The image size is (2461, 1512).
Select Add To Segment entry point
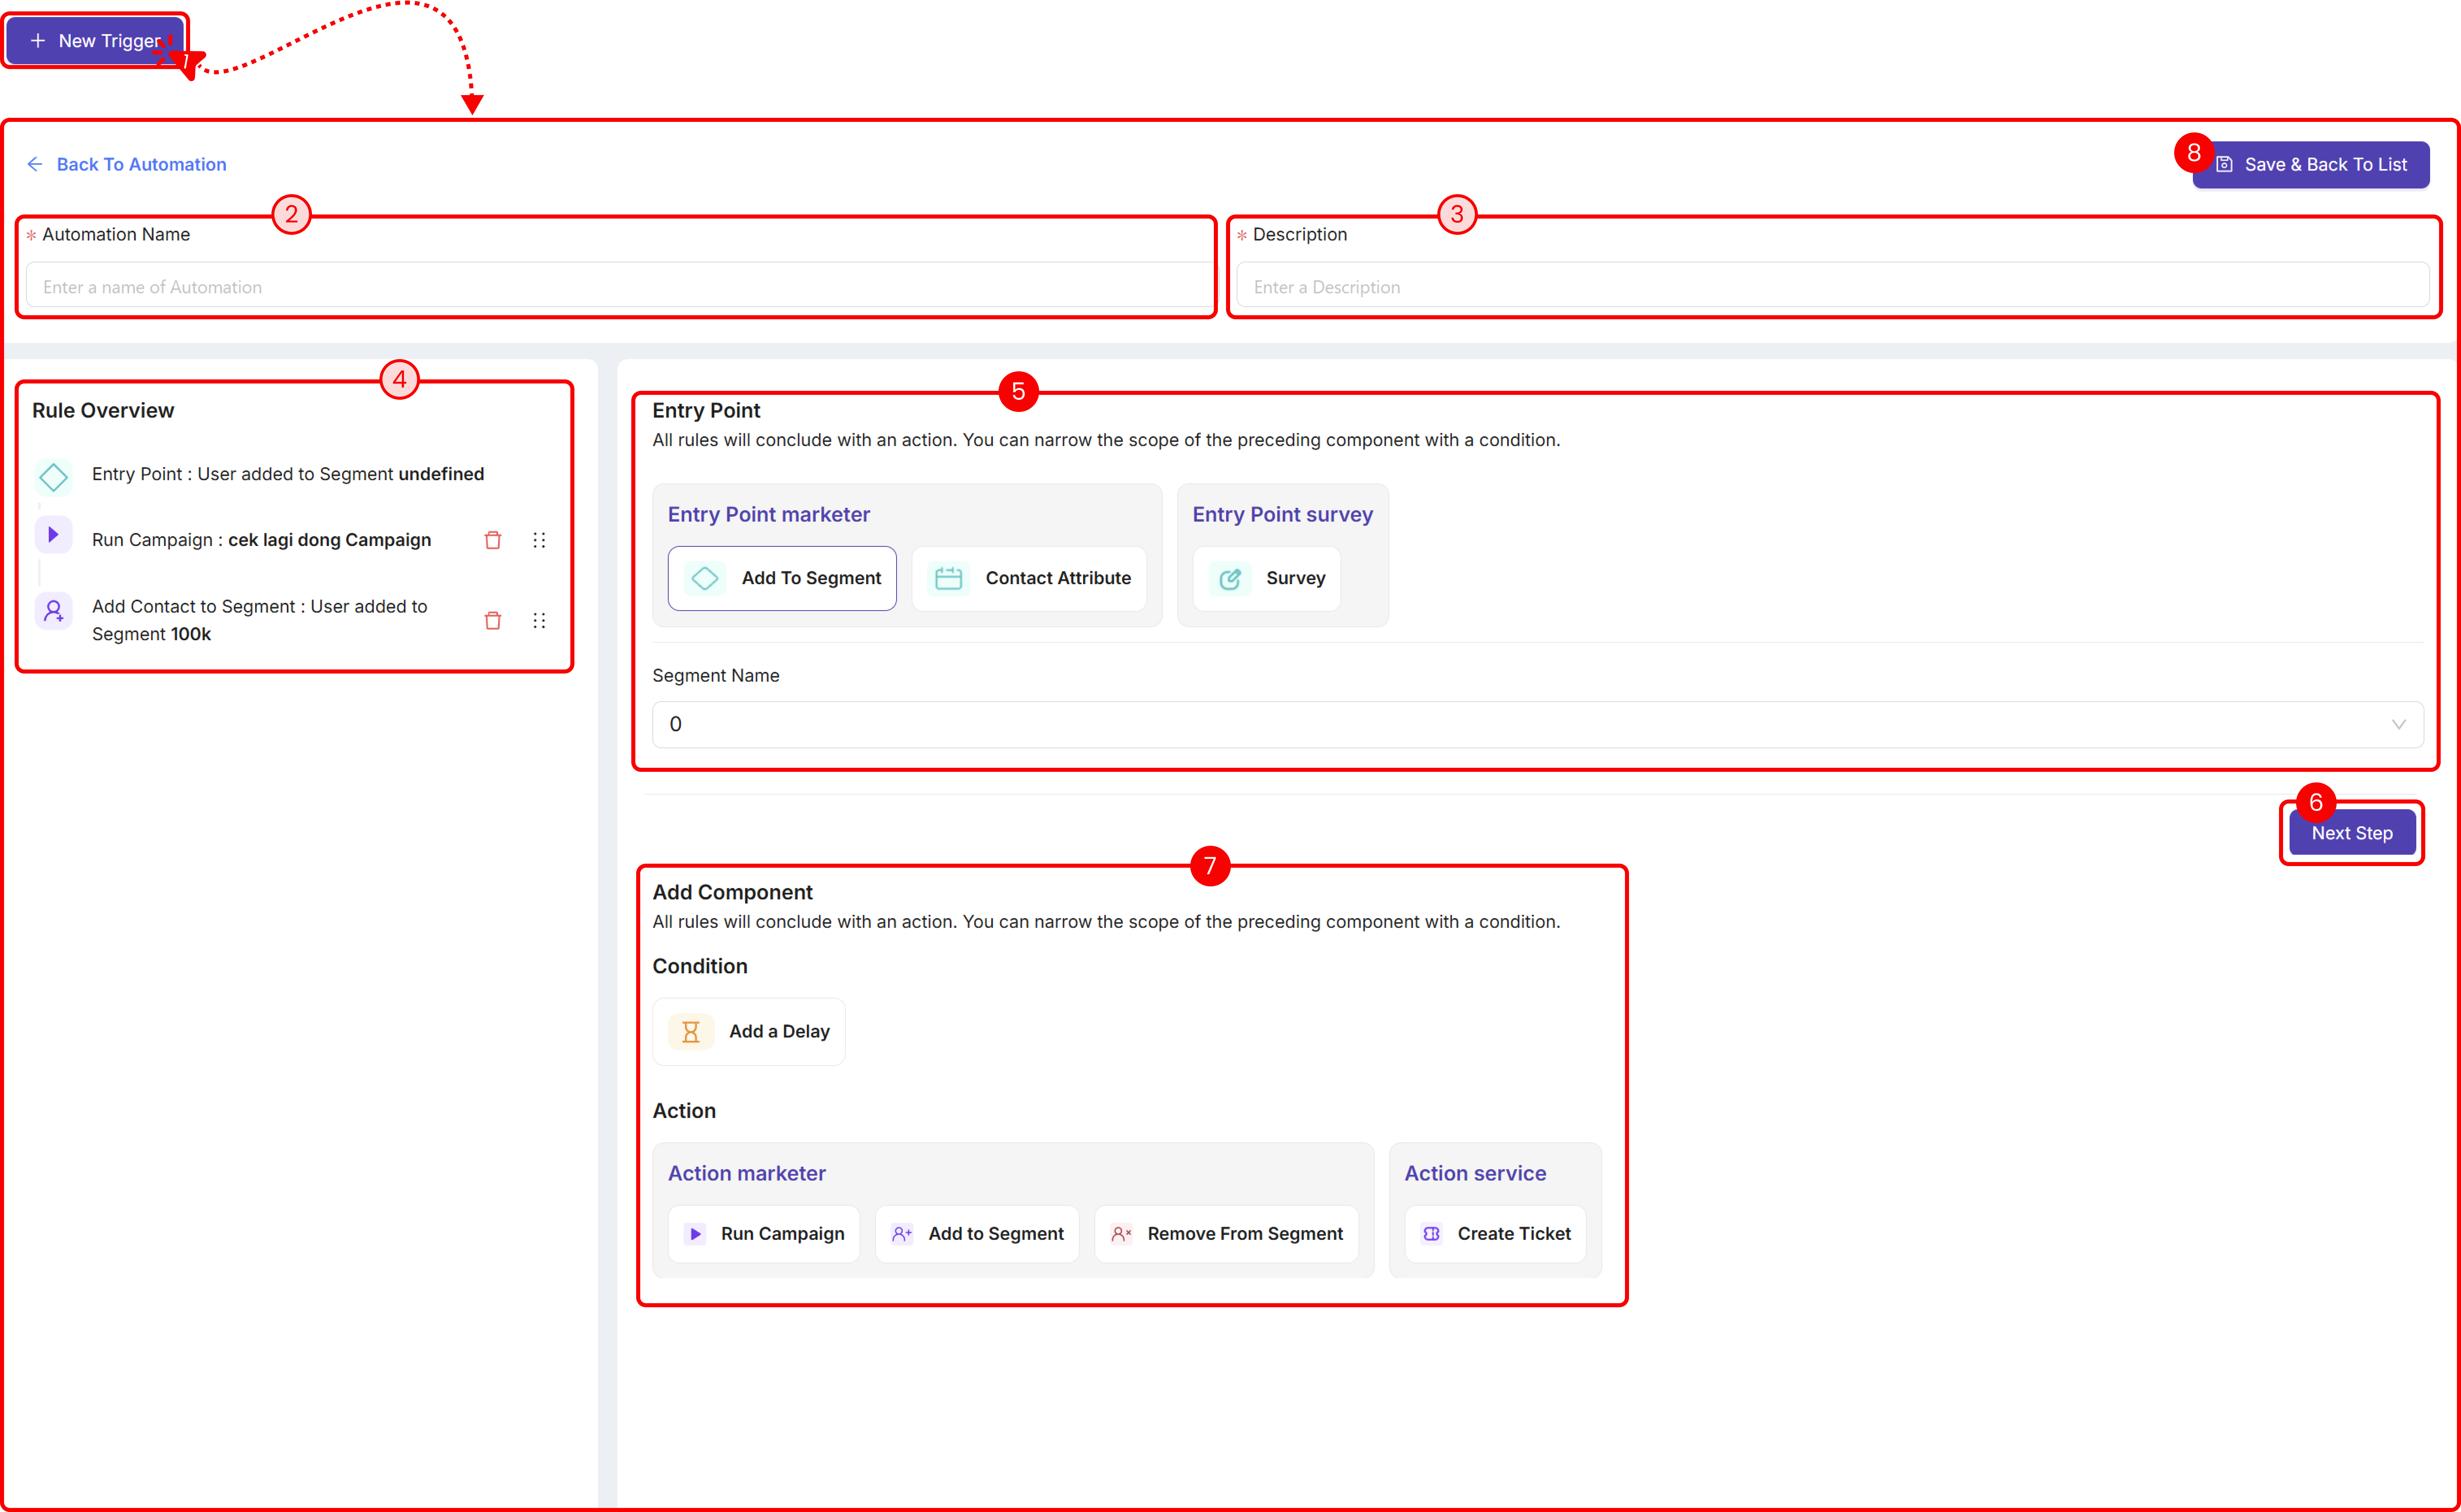coord(782,578)
